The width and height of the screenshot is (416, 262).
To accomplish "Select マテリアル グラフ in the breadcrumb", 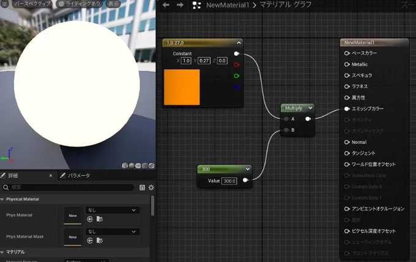I will 286,5.
